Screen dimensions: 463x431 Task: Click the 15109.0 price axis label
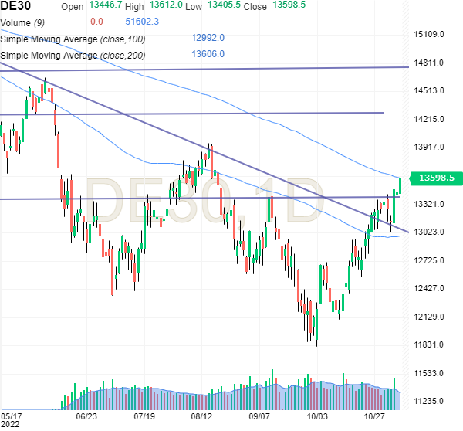[x=431, y=34]
